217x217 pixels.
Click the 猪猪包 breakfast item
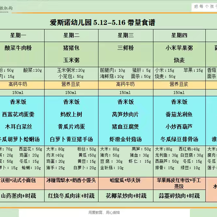click(x=71, y=48)
